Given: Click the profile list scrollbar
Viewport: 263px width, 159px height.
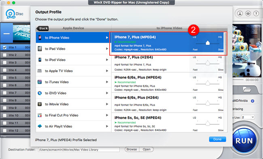Looking at the screenshot, I should click(x=225, y=53).
